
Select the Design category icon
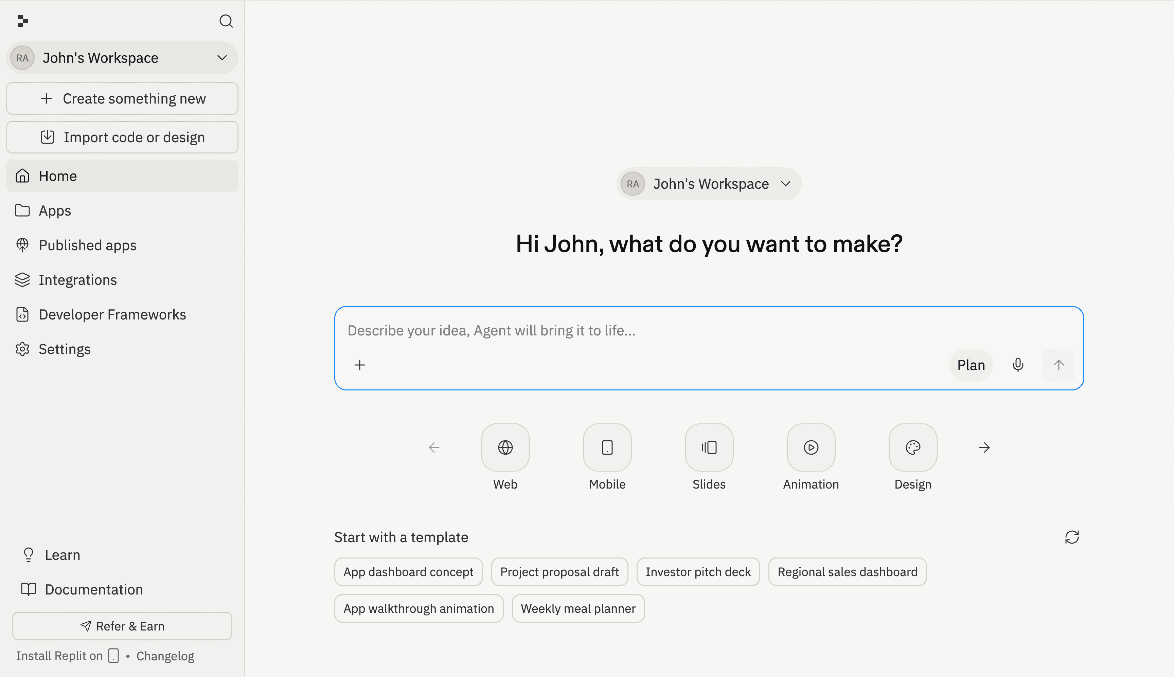tap(912, 447)
